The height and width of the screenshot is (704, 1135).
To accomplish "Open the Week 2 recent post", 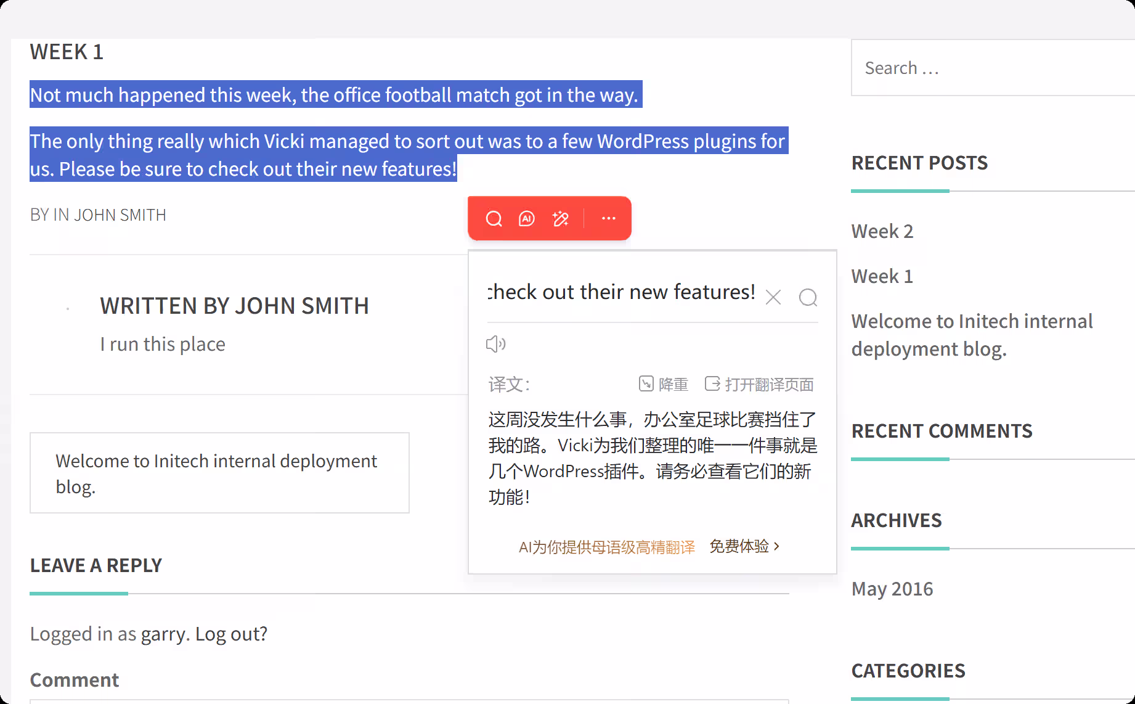I will click(x=882, y=231).
